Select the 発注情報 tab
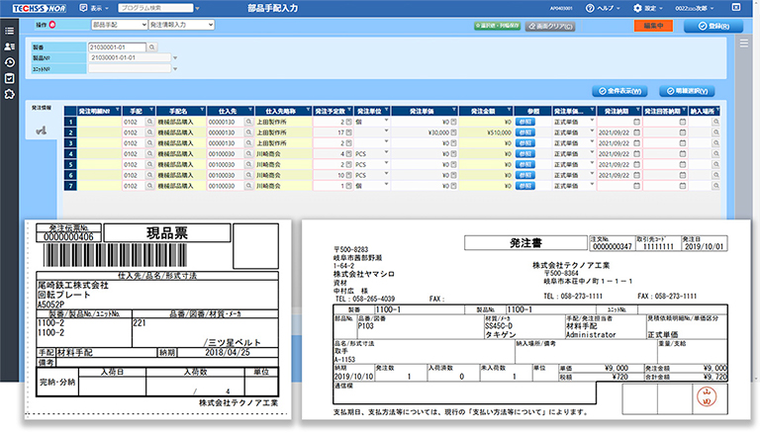Screen dimensions: 760x433 (42, 106)
